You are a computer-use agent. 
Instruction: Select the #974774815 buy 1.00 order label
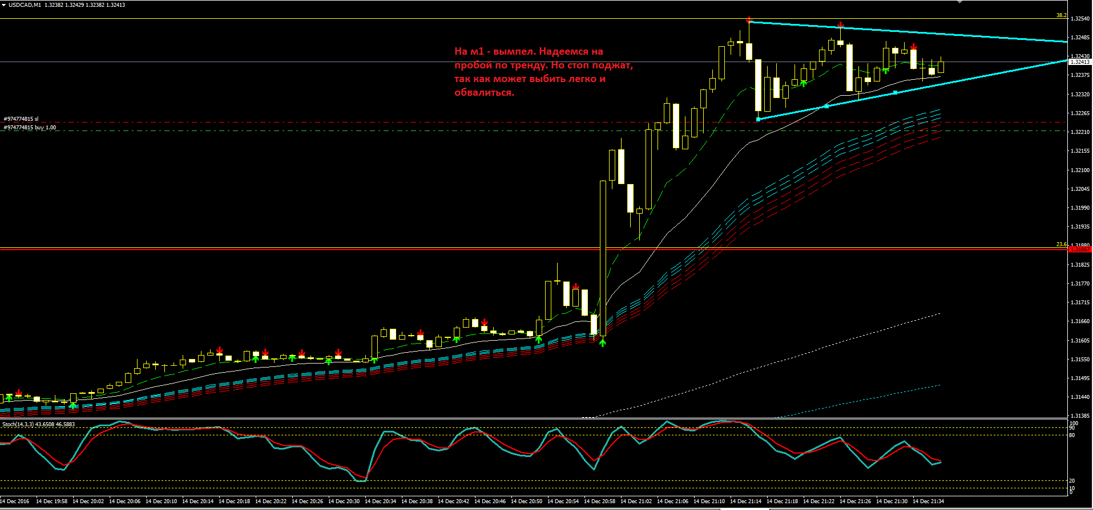(30, 128)
